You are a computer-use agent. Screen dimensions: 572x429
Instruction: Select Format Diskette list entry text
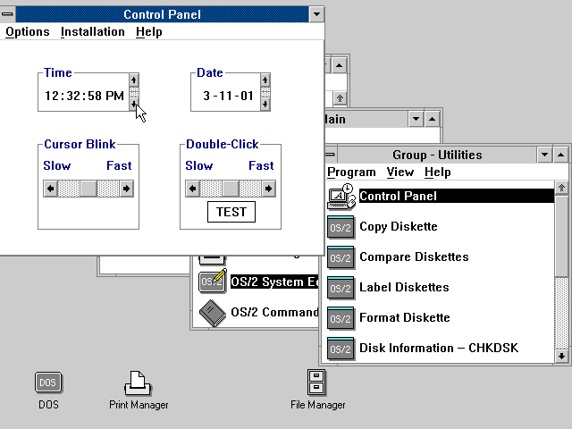(405, 317)
